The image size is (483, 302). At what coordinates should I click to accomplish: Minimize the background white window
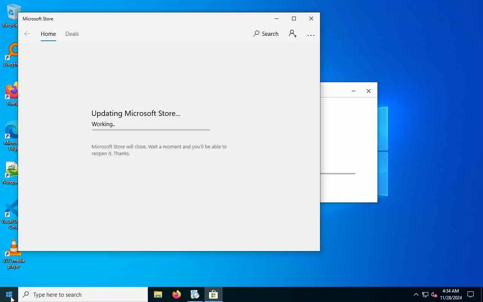click(x=354, y=91)
